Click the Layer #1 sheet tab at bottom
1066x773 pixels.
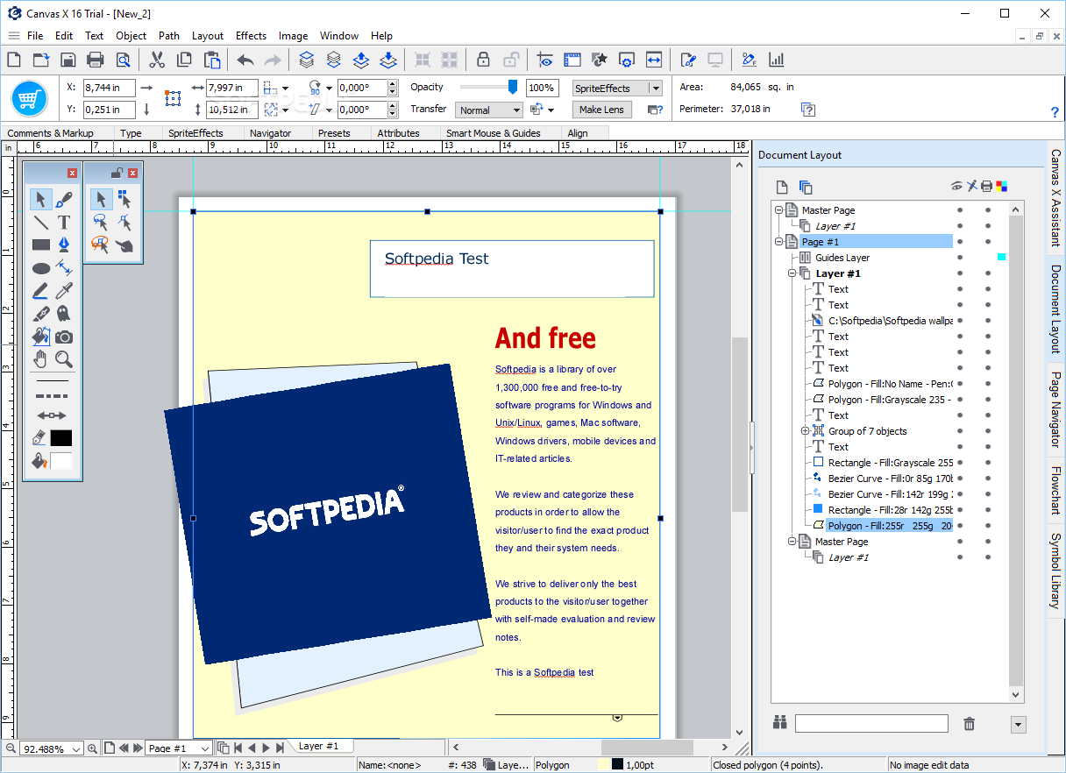[x=318, y=746]
